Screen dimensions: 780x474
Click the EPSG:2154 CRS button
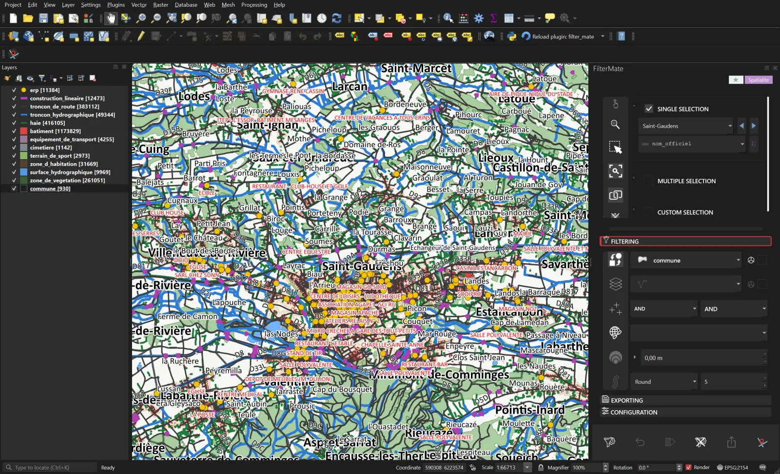coord(732,467)
